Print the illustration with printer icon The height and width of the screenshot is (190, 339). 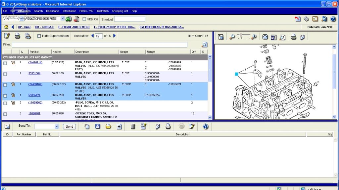(x=293, y=37)
